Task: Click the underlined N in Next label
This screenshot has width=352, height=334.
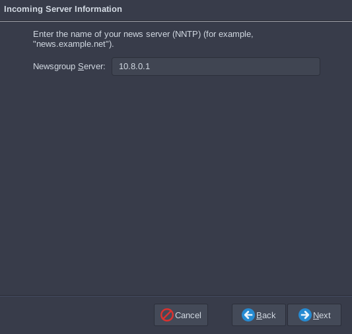Action: pyautogui.click(x=316, y=315)
